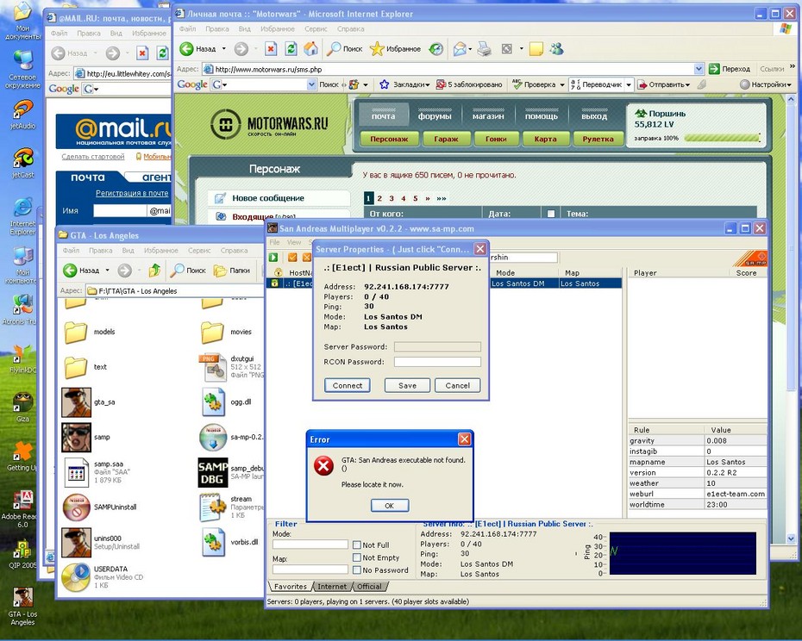Click Up folder icon in GTA Explorer toolbar
Image resolution: width=802 pixels, height=641 pixels.
click(154, 270)
